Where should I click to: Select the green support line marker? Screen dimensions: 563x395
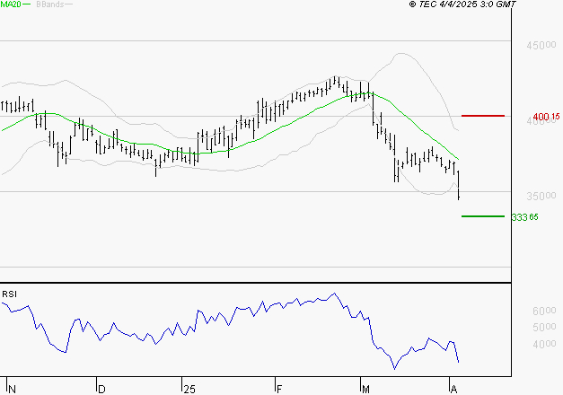point(482,216)
